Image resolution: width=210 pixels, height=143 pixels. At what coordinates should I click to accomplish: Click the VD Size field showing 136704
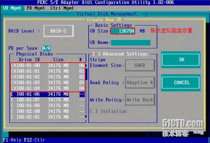pyautogui.click(x=123, y=31)
